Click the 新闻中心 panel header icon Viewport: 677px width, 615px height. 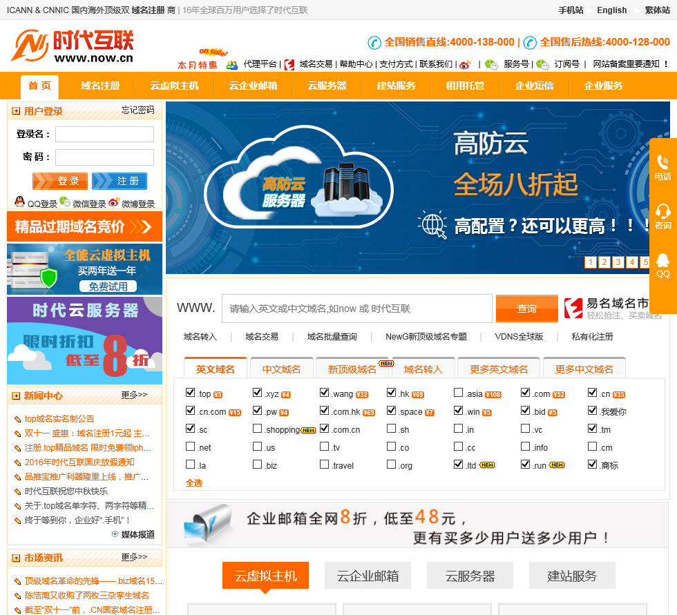click(x=16, y=396)
